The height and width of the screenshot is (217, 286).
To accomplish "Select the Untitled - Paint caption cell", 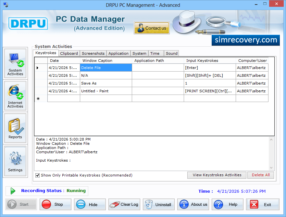I will (106, 91).
